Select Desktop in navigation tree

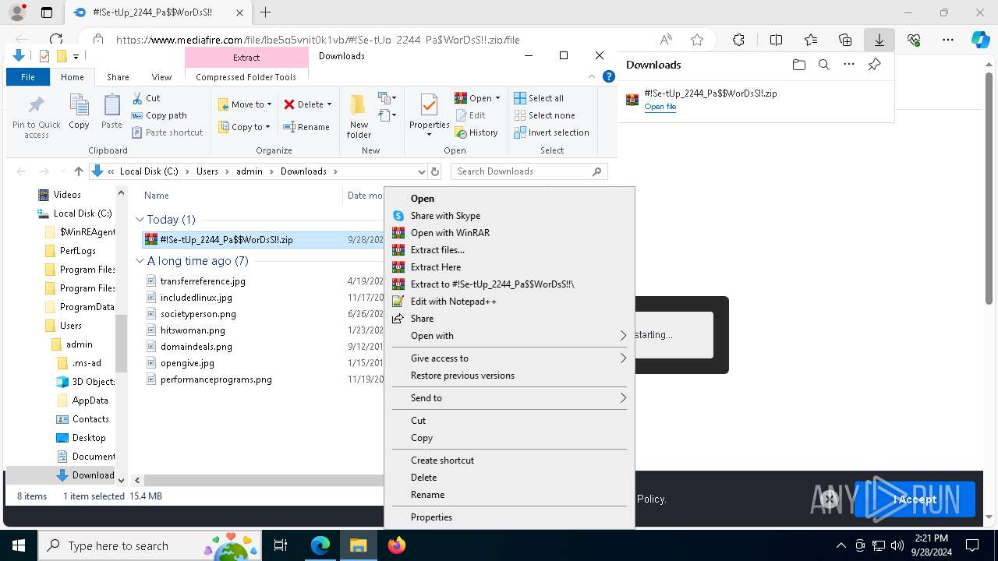coord(89,438)
